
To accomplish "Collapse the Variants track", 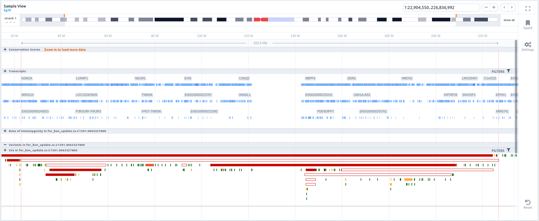I will (x=5, y=145).
